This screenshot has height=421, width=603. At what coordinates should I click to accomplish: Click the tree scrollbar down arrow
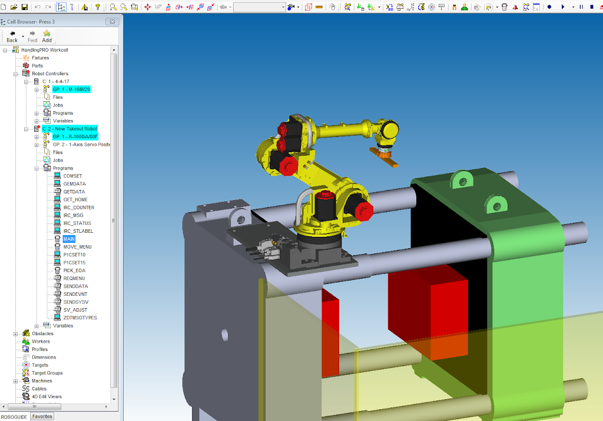(x=114, y=399)
